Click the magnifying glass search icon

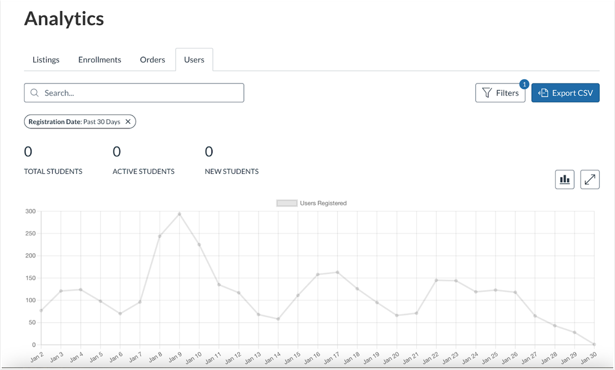click(35, 93)
